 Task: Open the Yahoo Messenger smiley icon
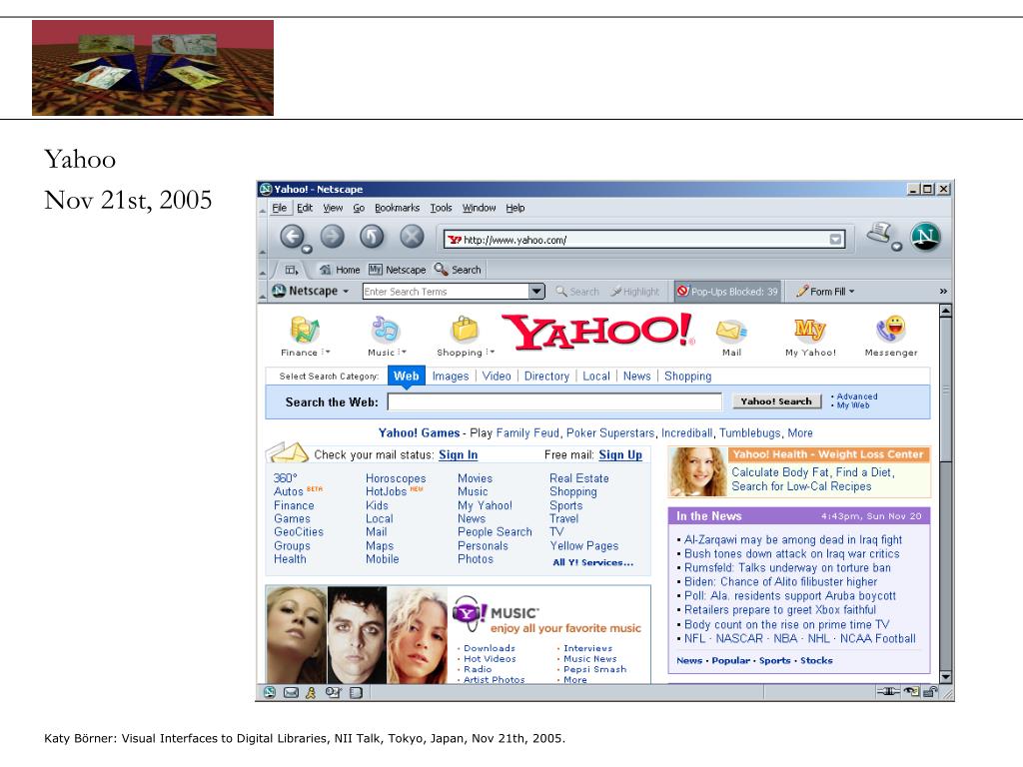[x=890, y=330]
